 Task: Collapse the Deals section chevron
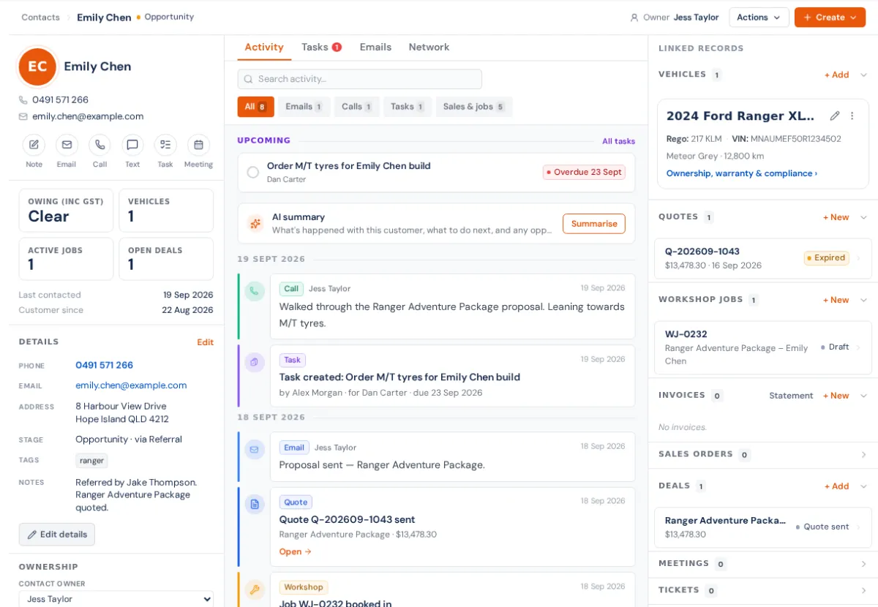863,486
